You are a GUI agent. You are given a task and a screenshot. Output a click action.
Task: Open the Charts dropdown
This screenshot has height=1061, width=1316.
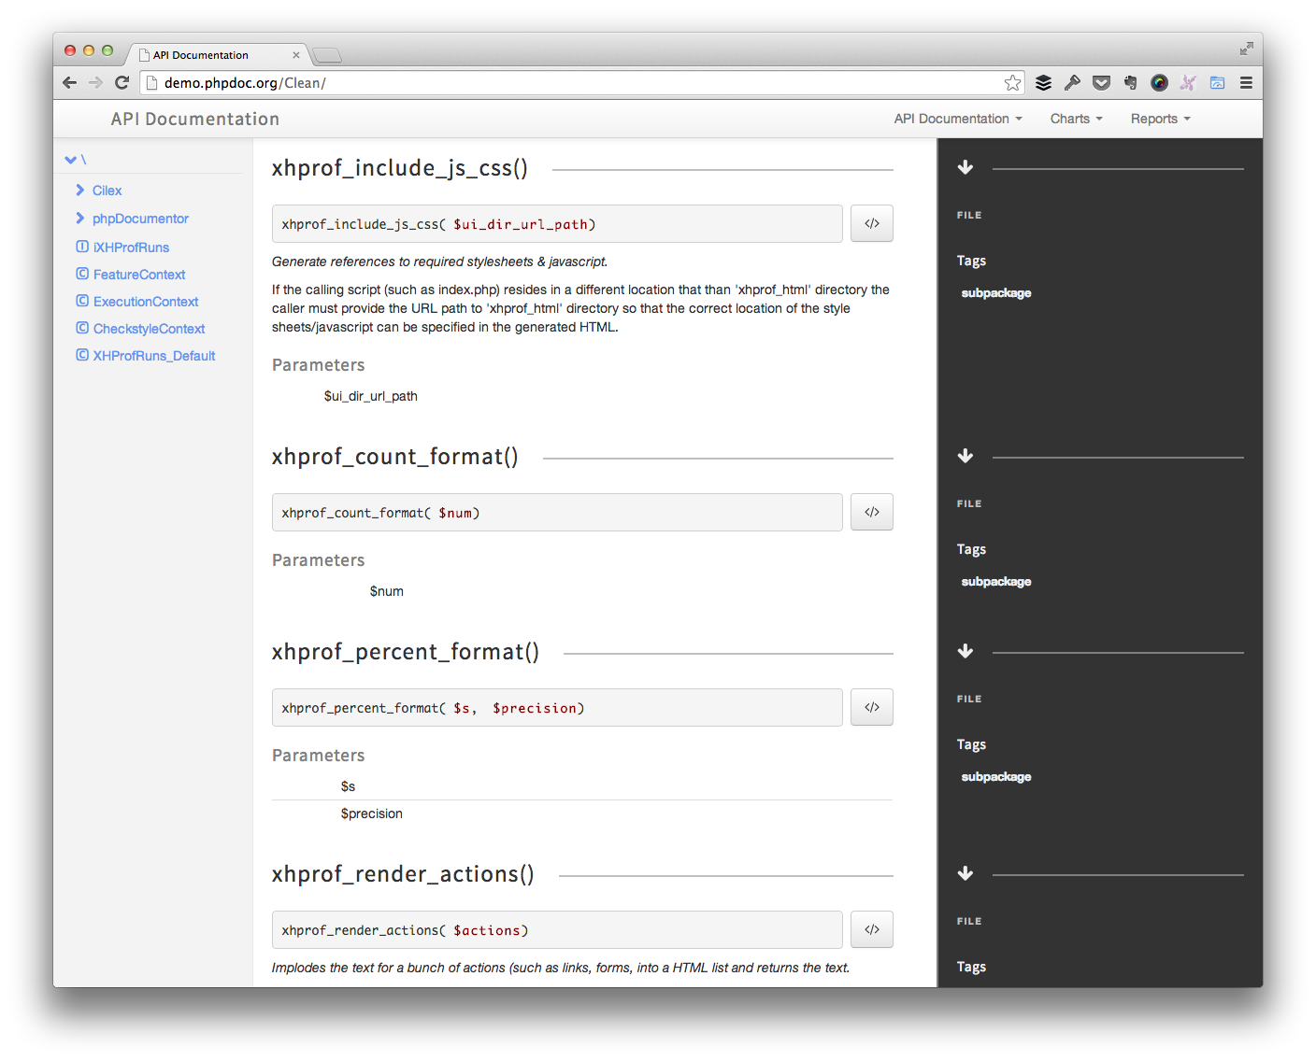[x=1075, y=119]
